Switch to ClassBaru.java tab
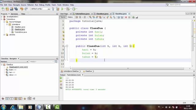Image resolution: width=196 pixels, height=110 pixels. [x=102, y=14]
